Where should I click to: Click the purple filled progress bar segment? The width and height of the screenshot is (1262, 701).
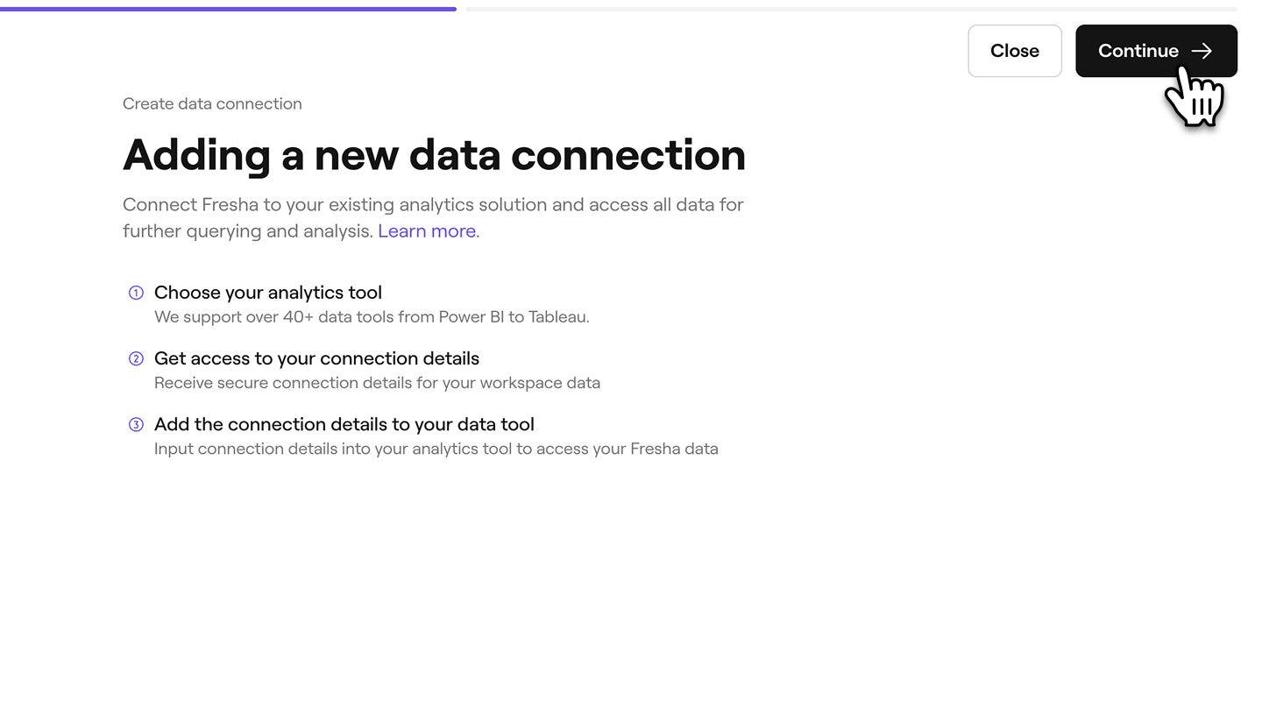click(228, 9)
